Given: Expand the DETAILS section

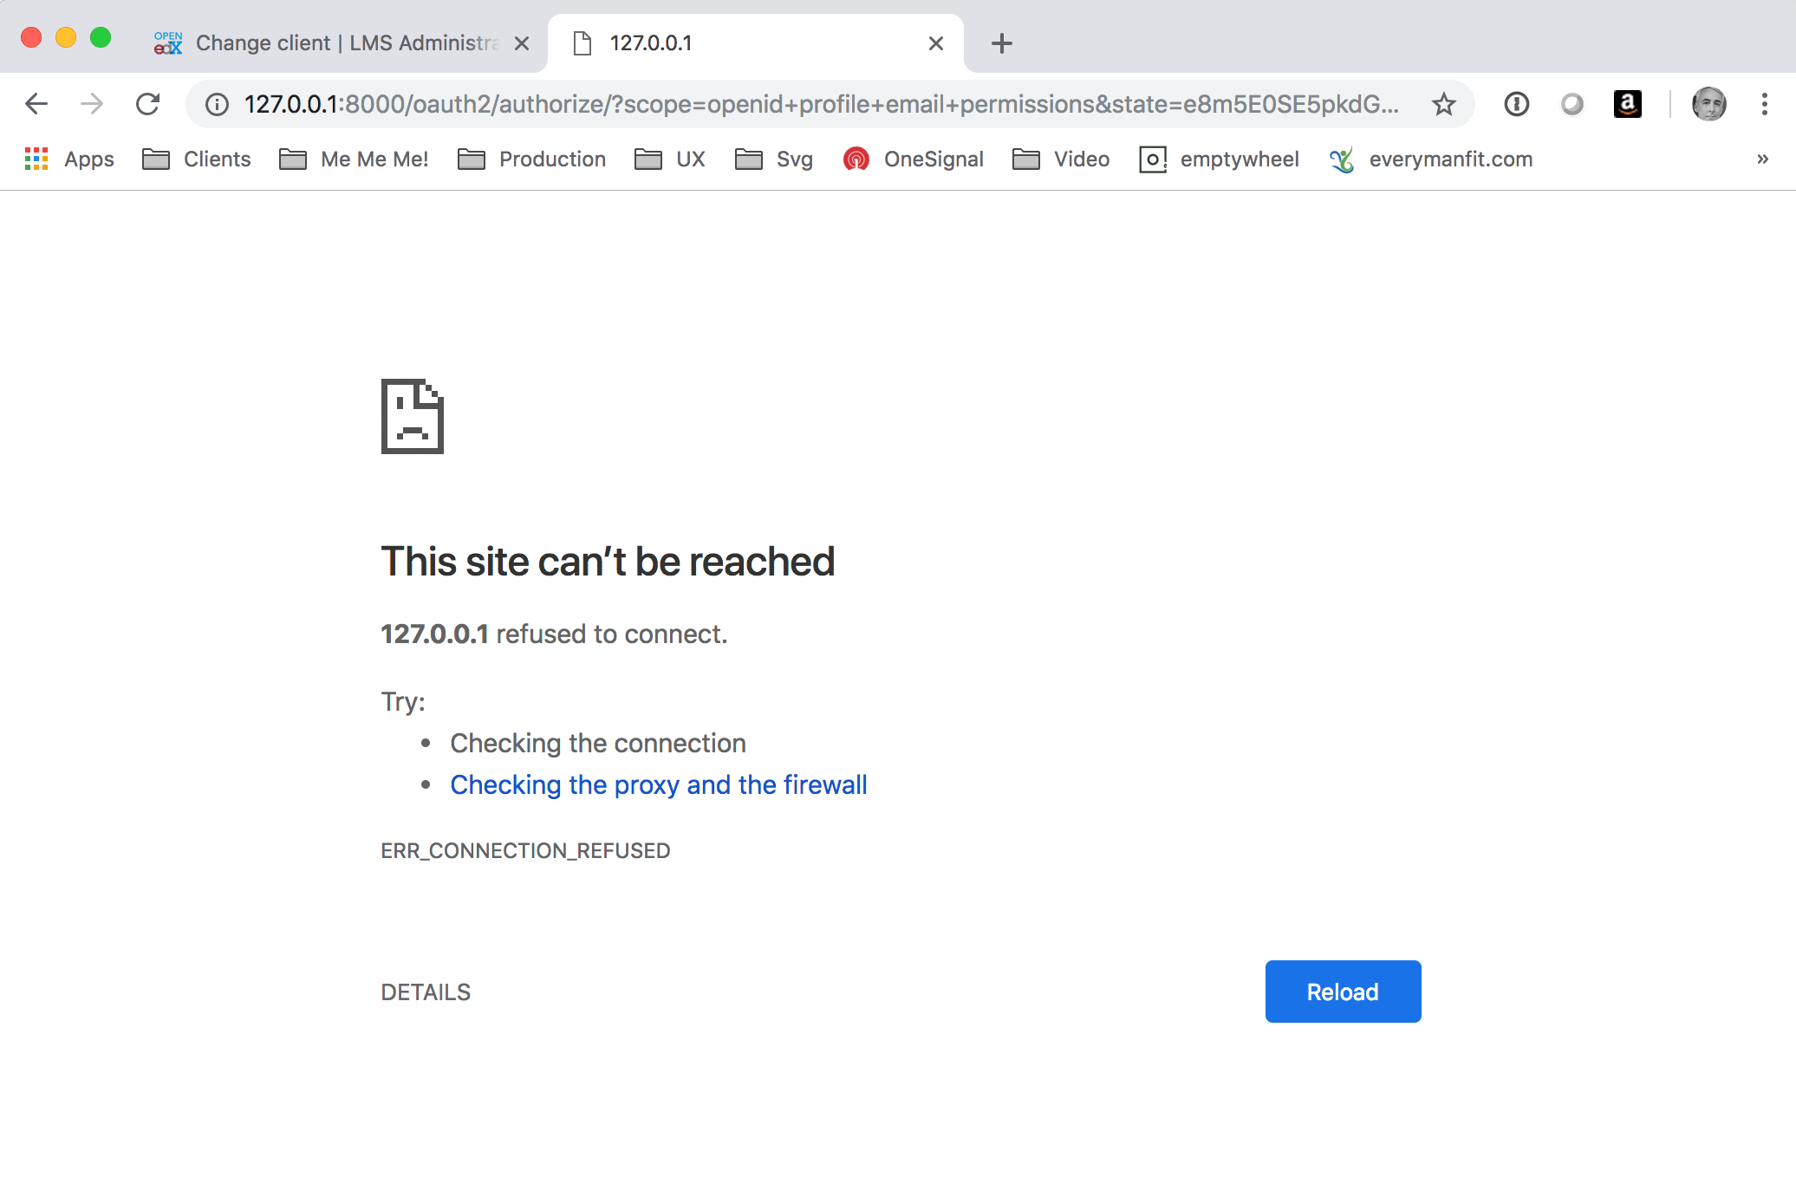Looking at the screenshot, I should tap(425, 991).
